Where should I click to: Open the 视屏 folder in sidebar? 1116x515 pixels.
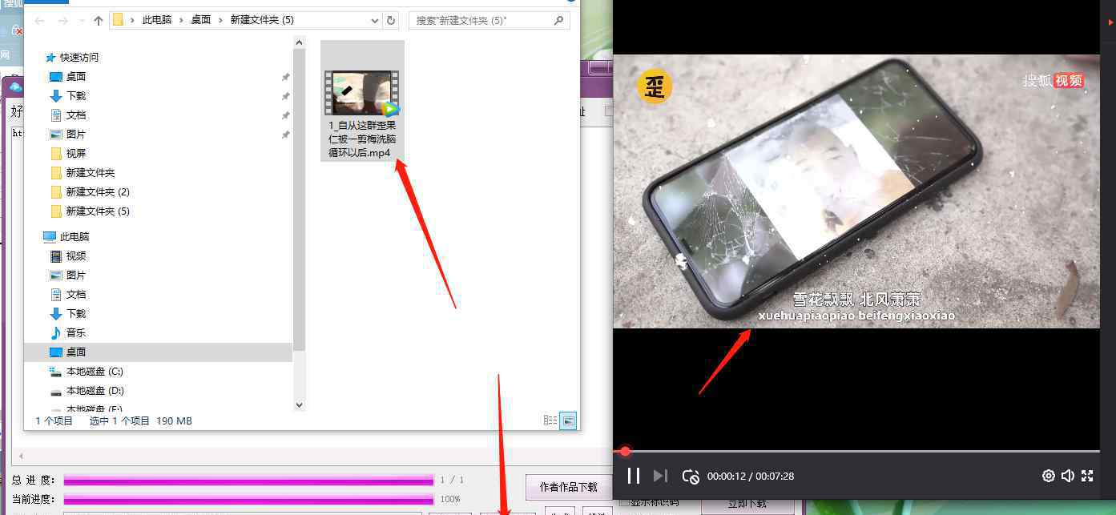[x=75, y=153]
